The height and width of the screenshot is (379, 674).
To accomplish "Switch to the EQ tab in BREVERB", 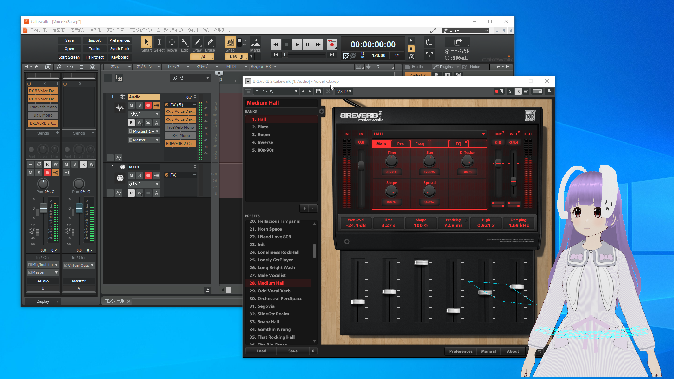I will (458, 144).
